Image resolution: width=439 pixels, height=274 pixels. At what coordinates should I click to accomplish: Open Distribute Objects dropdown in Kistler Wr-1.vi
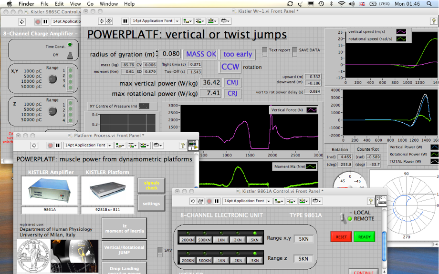[200, 21]
